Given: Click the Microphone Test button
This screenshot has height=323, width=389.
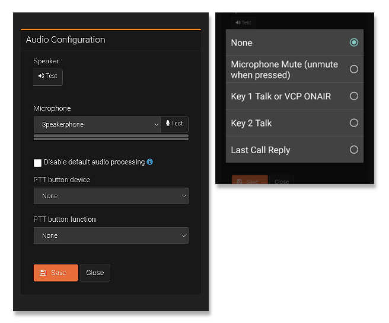Looking at the screenshot, I should click(x=174, y=124).
